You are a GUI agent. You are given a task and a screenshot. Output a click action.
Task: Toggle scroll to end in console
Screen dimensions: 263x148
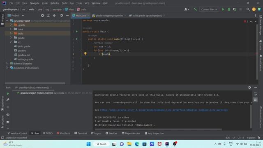pos(255,99)
